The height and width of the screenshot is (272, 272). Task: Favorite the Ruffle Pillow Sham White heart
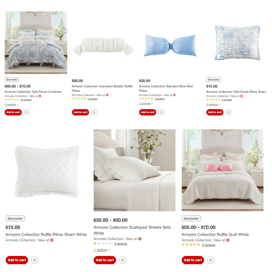pyautogui.click(x=35, y=260)
